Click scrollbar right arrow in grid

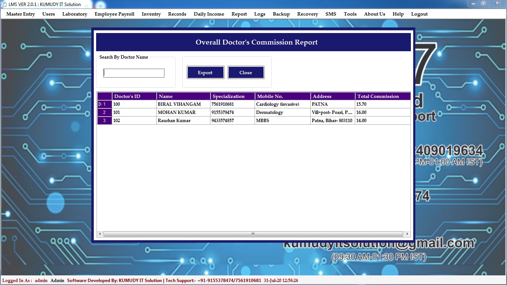pyautogui.click(x=407, y=234)
